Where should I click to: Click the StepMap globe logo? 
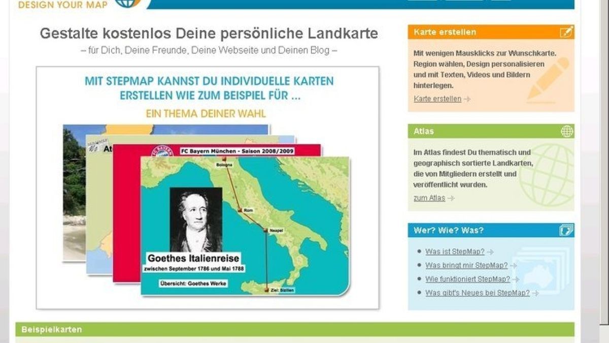(127, 3)
